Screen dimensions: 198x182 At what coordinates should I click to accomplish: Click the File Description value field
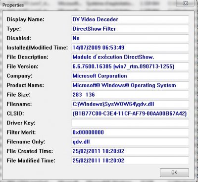pyautogui.click(x=130, y=57)
